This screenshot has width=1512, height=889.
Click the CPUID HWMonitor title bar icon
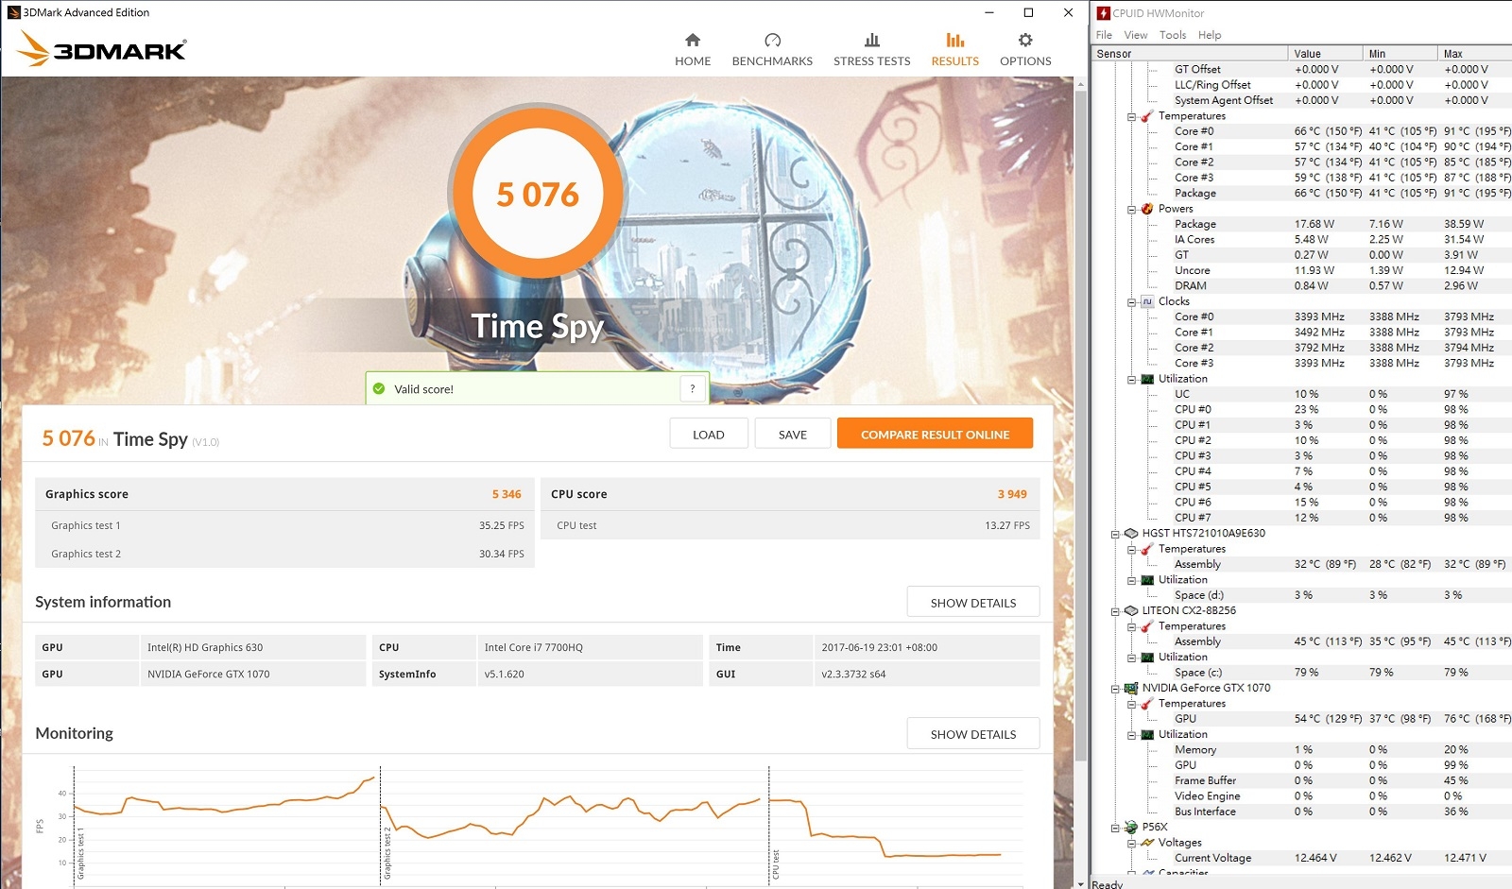(1103, 13)
